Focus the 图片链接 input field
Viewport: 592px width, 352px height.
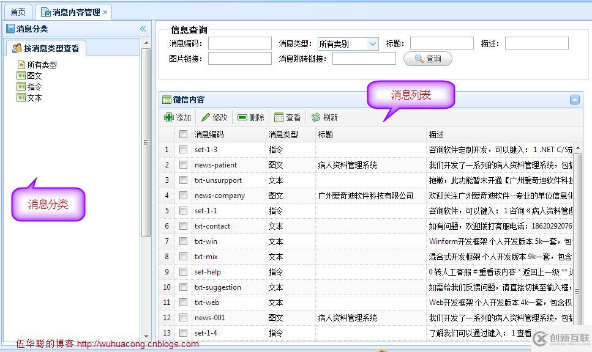click(240, 59)
